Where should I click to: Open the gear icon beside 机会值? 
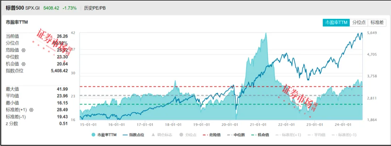click(24, 64)
